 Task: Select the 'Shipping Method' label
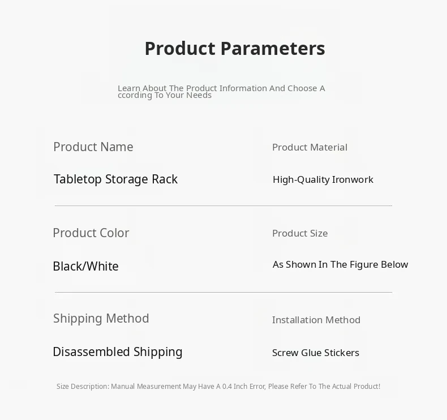(x=101, y=319)
